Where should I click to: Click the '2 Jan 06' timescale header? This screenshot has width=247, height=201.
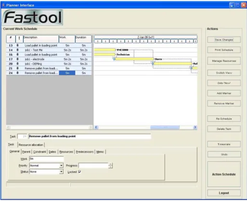pos(146,37)
